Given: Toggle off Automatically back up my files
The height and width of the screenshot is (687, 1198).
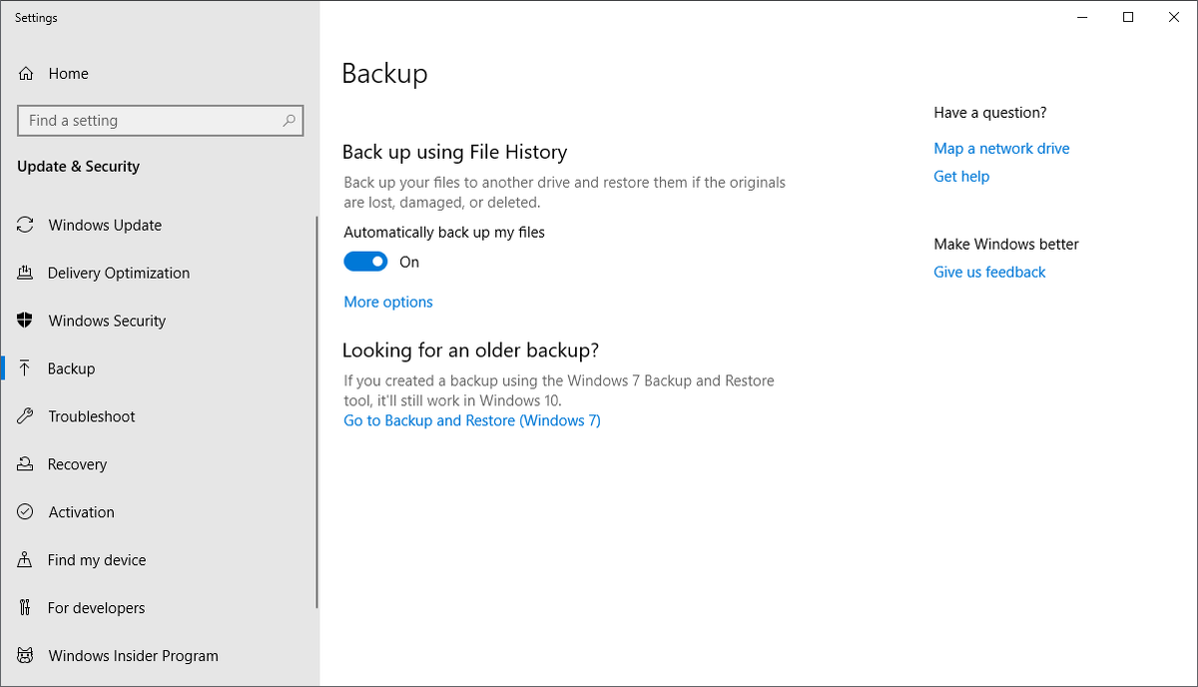Looking at the screenshot, I should click(x=364, y=261).
